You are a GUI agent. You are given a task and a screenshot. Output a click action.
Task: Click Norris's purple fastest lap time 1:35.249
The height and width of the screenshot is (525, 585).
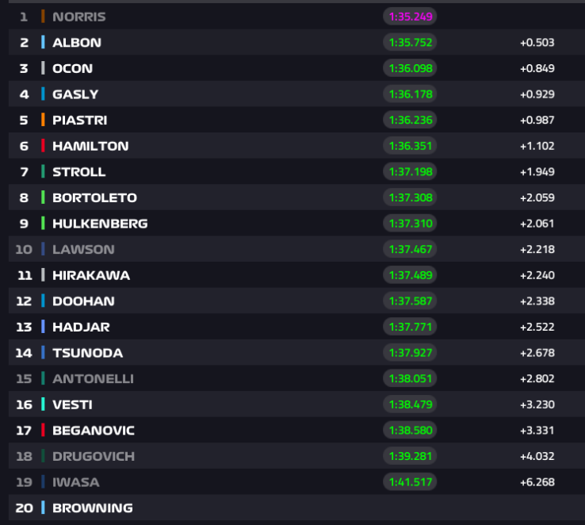pos(410,17)
